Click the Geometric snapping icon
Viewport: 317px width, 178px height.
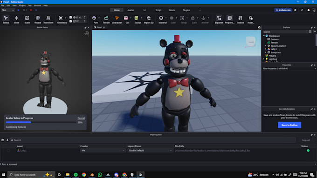point(61,18)
